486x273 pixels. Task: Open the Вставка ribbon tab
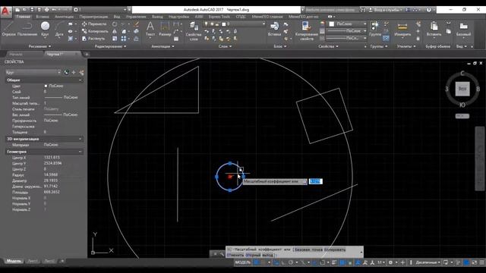pos(43,17)
